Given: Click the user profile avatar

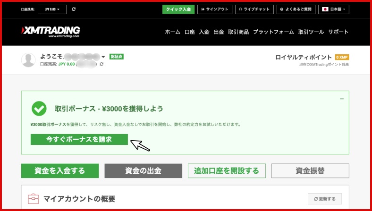Looking at the screenshot, I should pos(28,60).
